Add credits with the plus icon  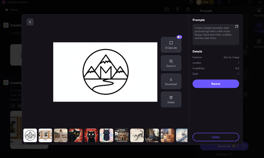point(212,2)
